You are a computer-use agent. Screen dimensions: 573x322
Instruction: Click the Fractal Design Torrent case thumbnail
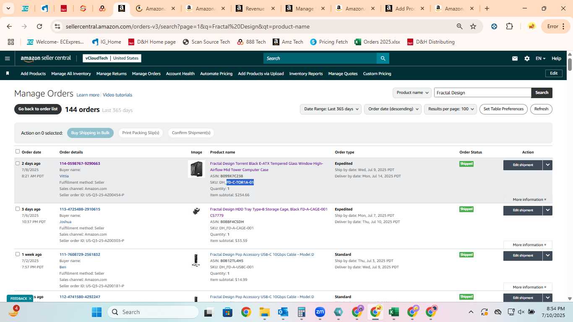click(x=196, y=169)
